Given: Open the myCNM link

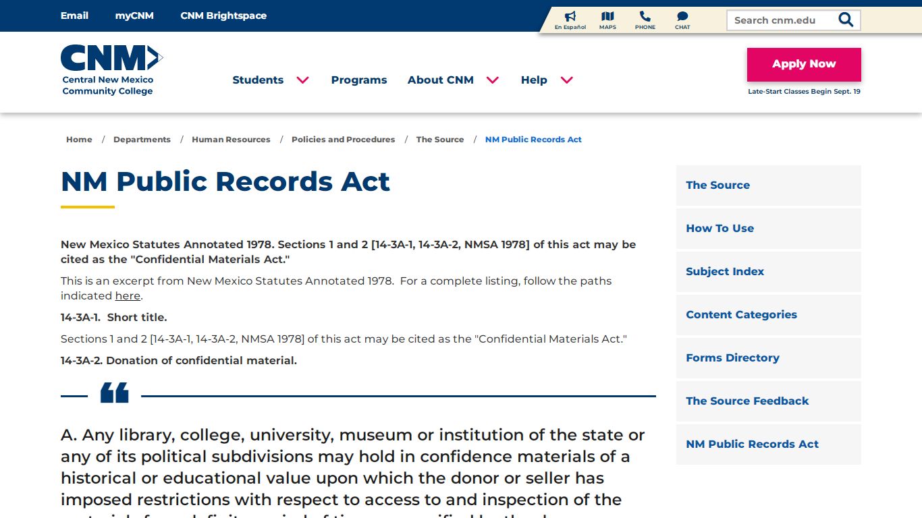Looking at the screenshot, I should (x=134, y=16).
